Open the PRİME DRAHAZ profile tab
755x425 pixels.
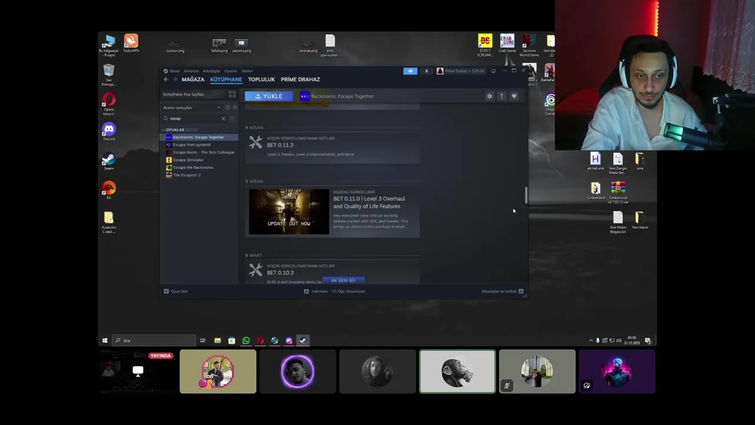click(300, 79)
